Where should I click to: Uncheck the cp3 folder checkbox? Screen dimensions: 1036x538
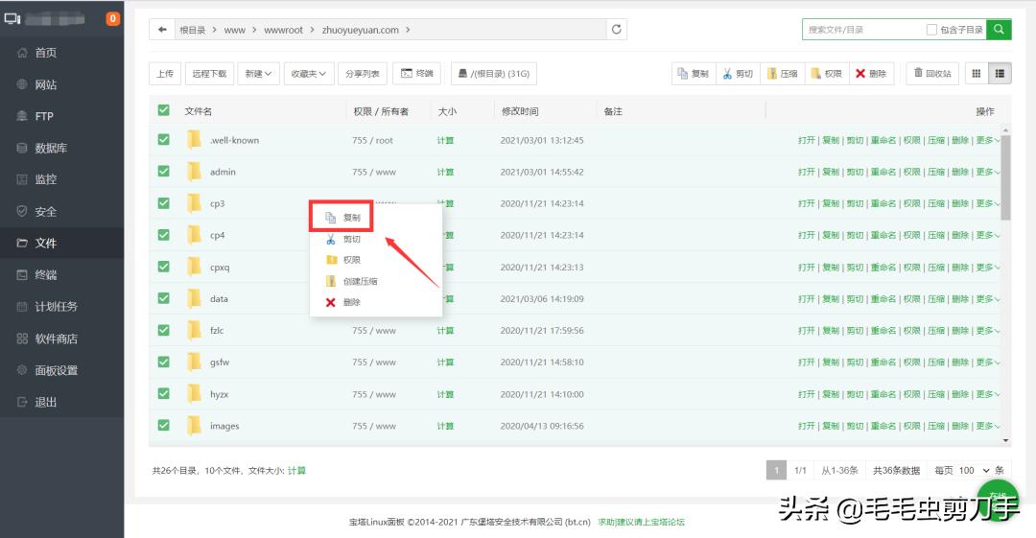point(164,203)
